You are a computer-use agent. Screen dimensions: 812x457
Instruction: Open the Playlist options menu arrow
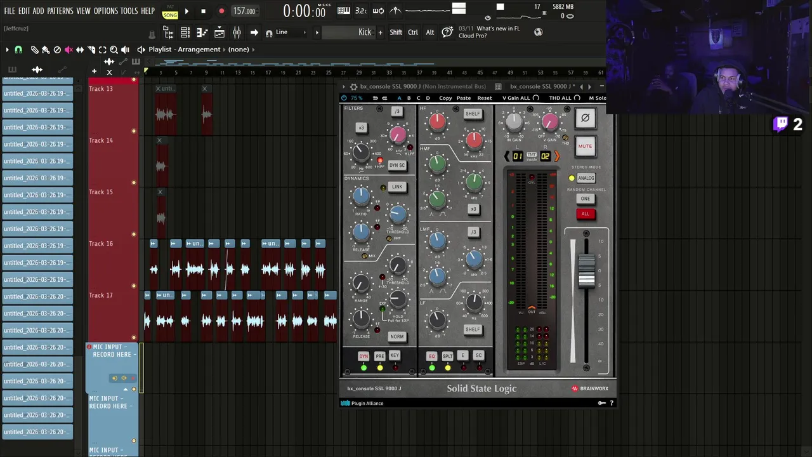[7, 50]
